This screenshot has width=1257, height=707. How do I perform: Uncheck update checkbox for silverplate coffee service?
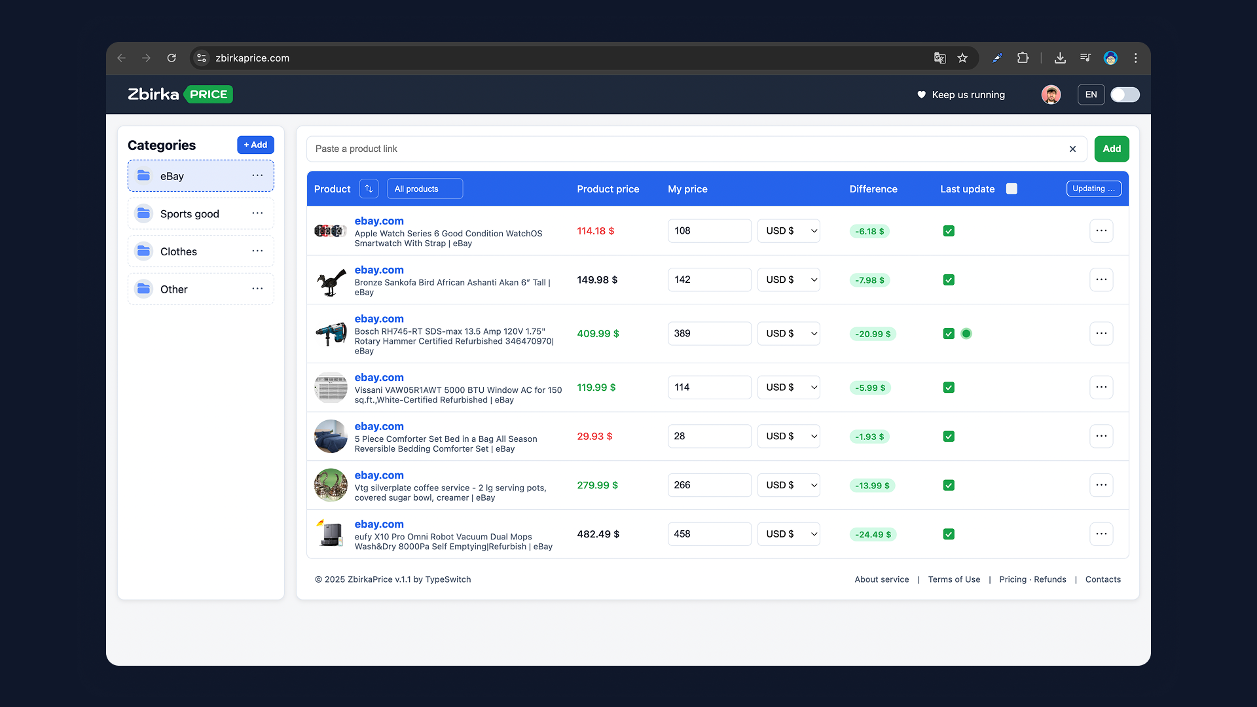949,486
